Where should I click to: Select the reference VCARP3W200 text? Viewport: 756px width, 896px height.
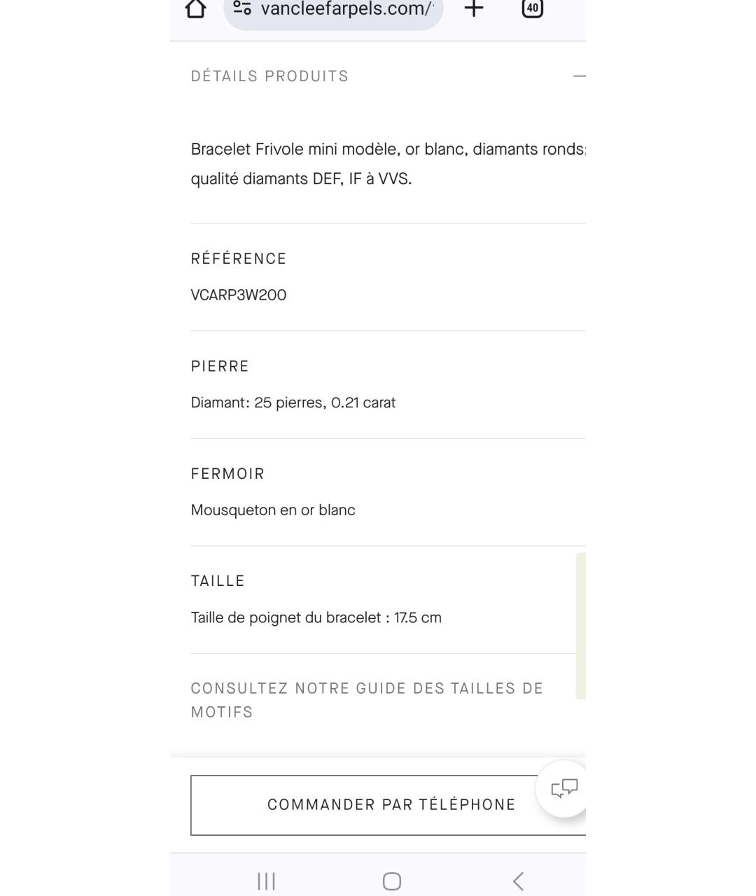239,295
